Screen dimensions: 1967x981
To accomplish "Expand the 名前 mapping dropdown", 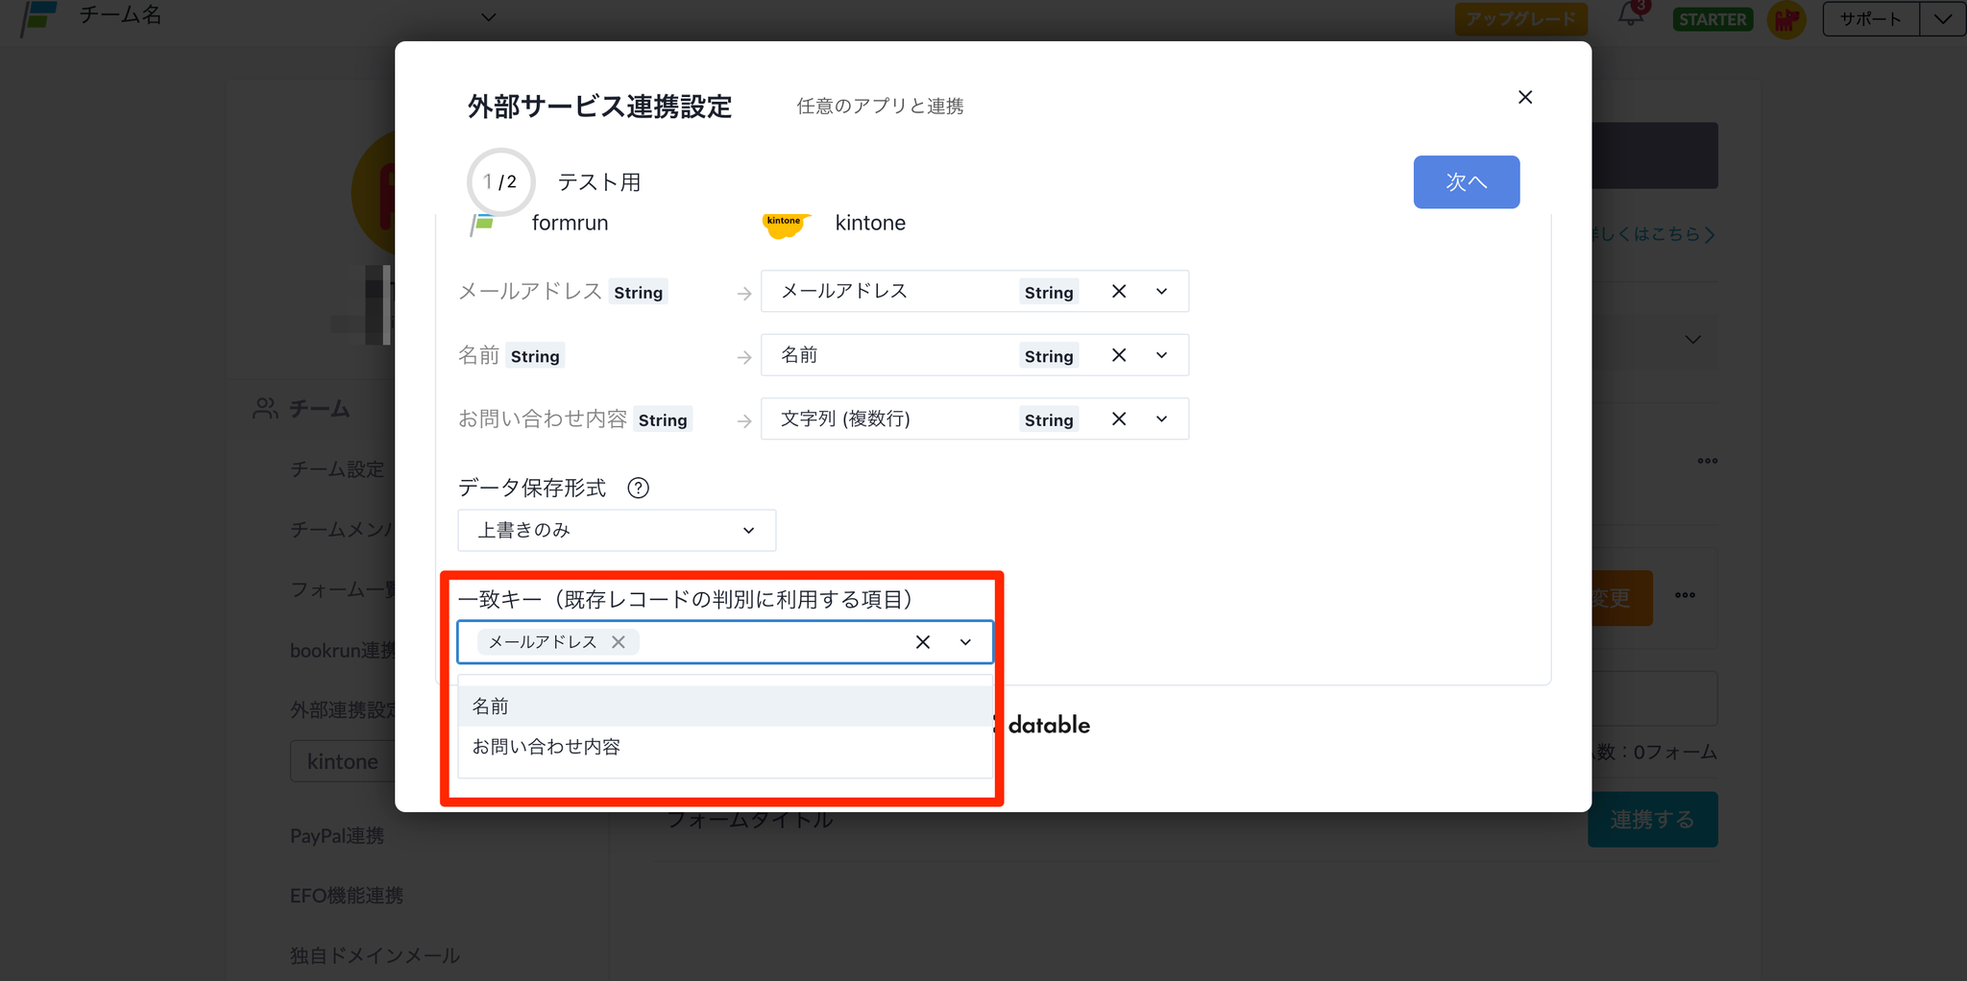I will 1161,355.
